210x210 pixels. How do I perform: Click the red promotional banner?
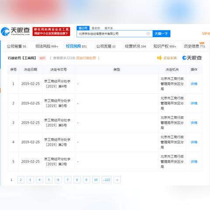pyautogui.click(x=51, y=31)
